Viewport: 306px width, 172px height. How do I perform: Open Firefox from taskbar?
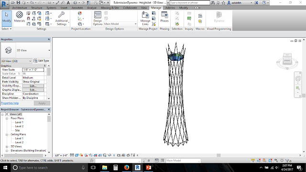(126, 168)
